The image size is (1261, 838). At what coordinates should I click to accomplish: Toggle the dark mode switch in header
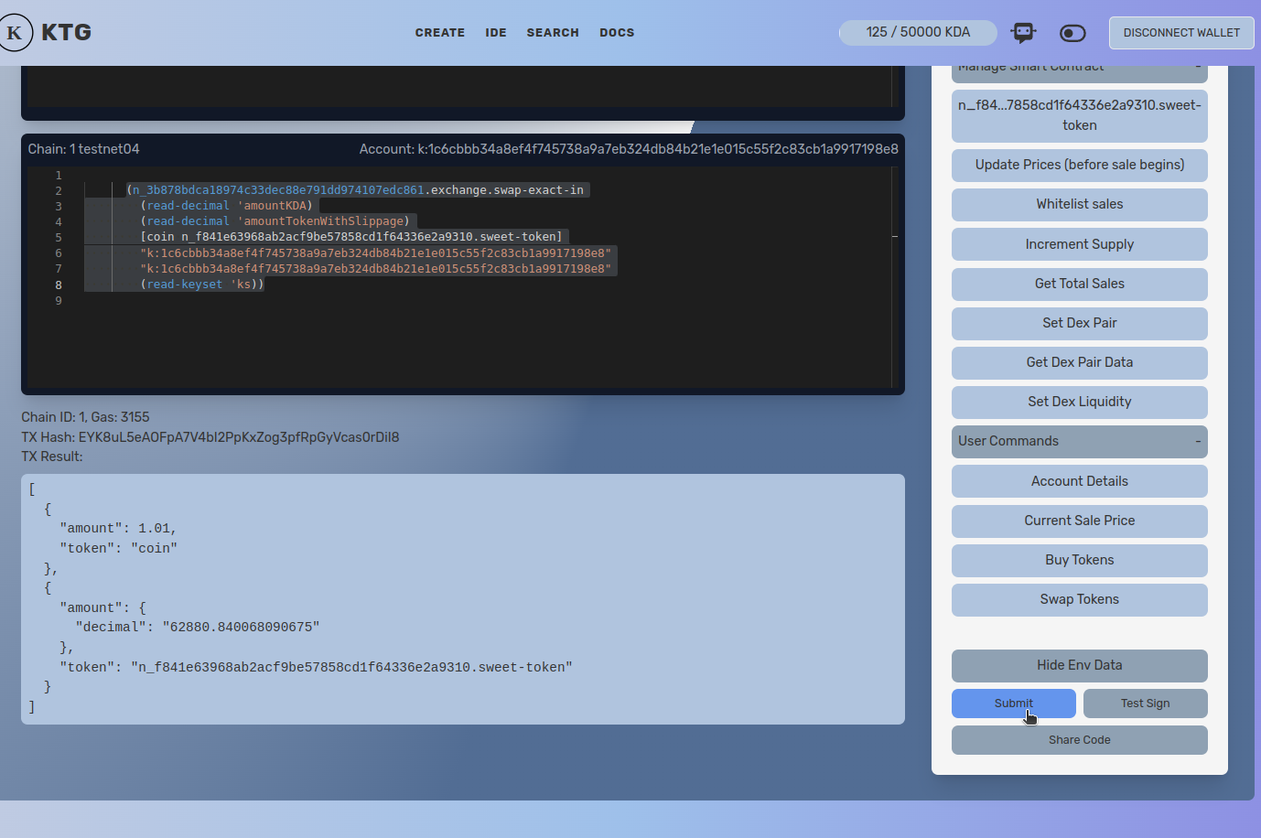coord(1072,33)
